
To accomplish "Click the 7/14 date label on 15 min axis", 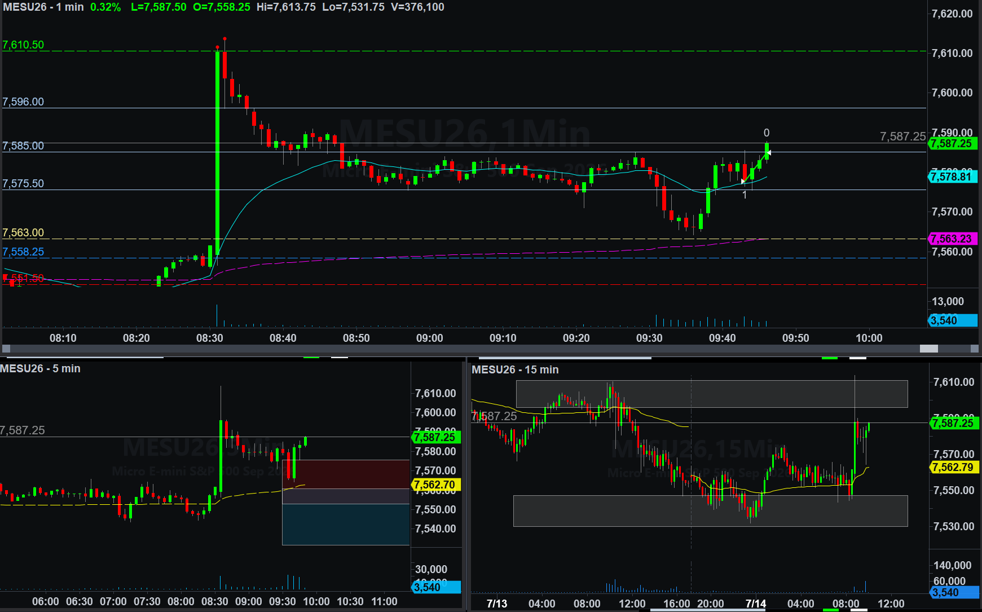I will click(756, 604).
